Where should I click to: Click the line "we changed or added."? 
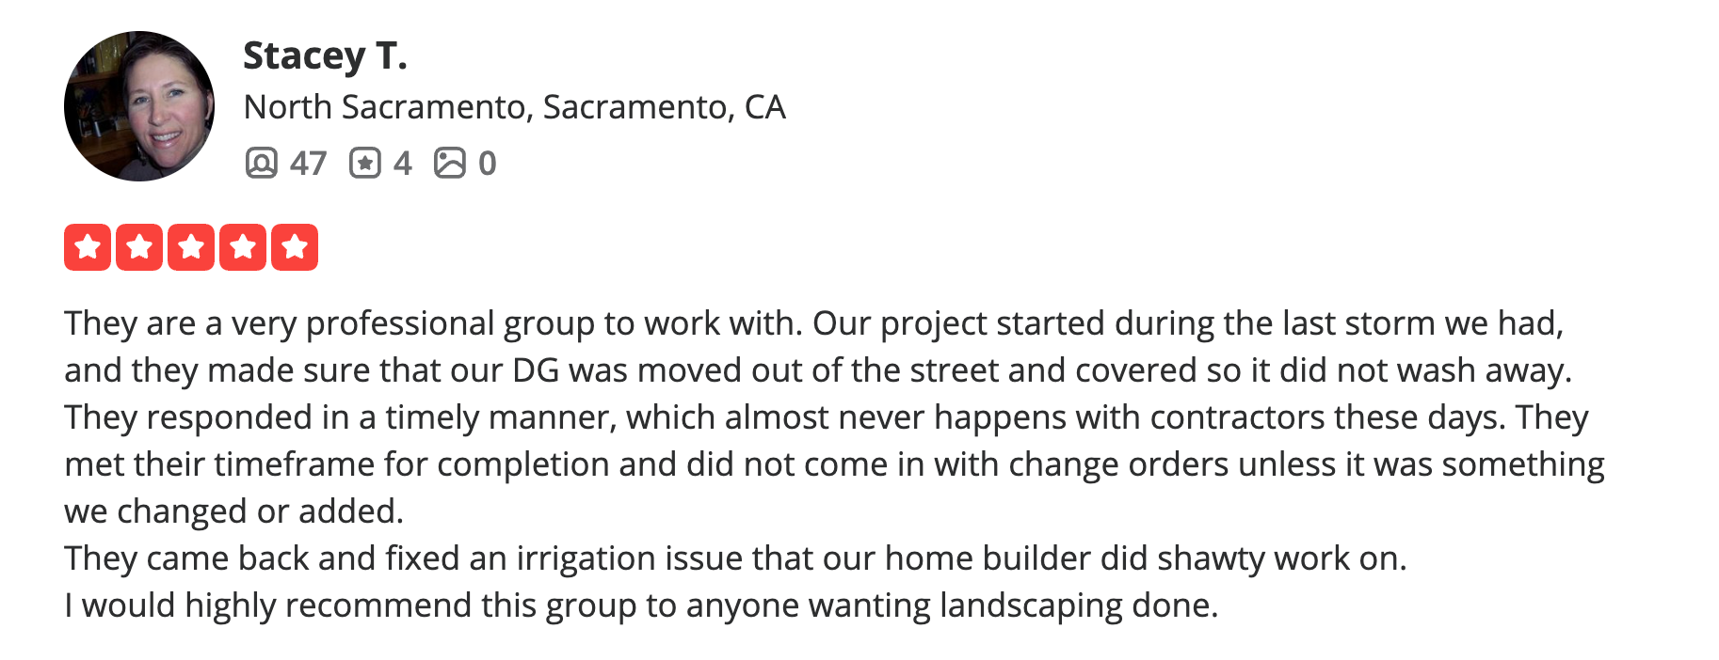(x=233, y=511)
